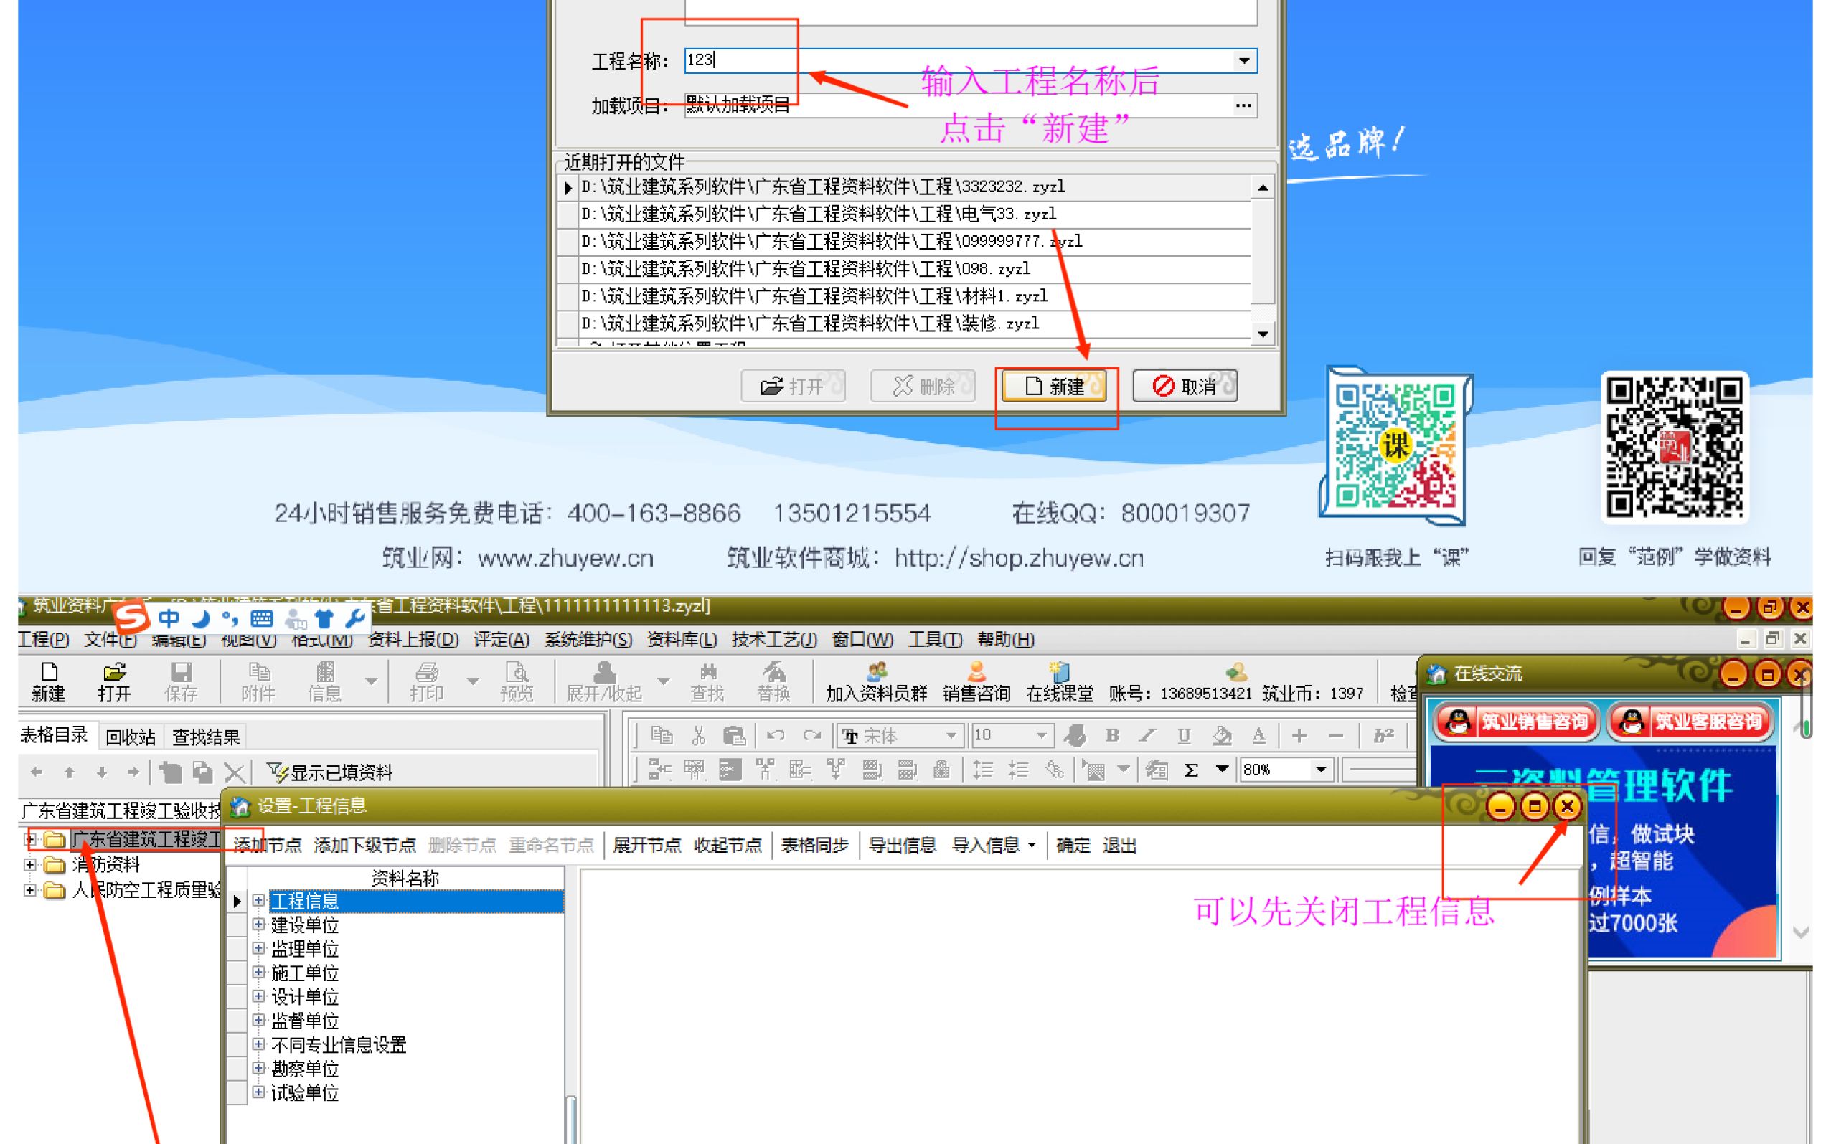This screenshot has width=1831, height=1144.
Task: Open the 工程名称 combo box dropdown arrow
Action: (x=1245, y=60)
